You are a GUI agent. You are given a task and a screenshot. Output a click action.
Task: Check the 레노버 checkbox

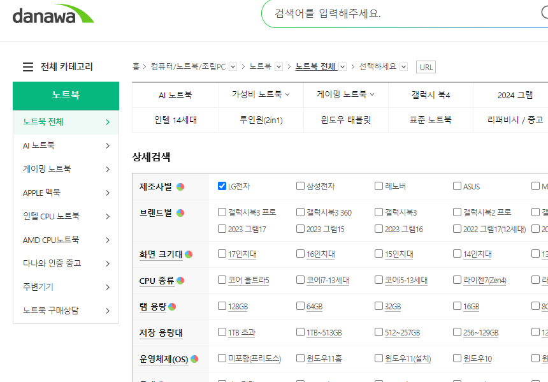point(379,186)
